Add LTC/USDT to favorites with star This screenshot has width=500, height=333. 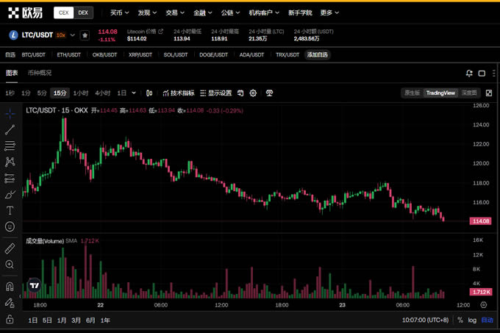(x=85, y=35)
